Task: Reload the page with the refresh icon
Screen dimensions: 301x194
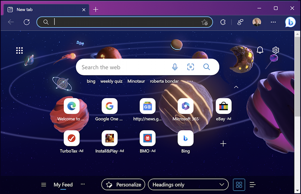Action: pyautogui.click(x=27, y=22)
